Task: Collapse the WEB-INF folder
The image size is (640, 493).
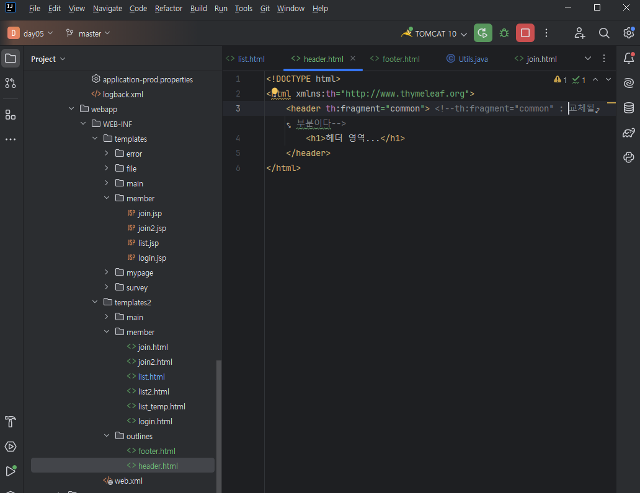Action: coord(83,123)
